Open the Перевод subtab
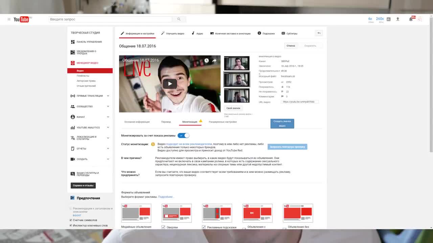 [166, 122]
